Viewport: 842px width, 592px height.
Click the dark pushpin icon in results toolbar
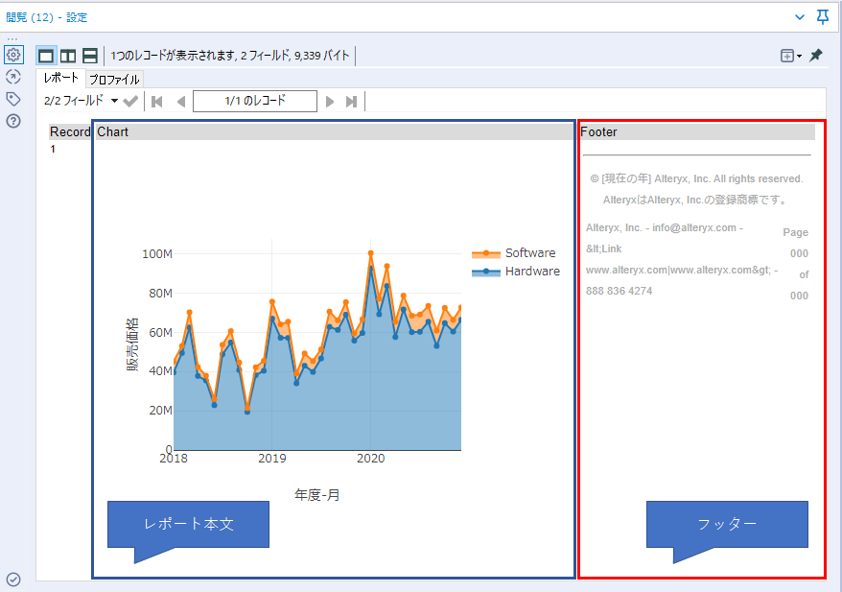816,56
